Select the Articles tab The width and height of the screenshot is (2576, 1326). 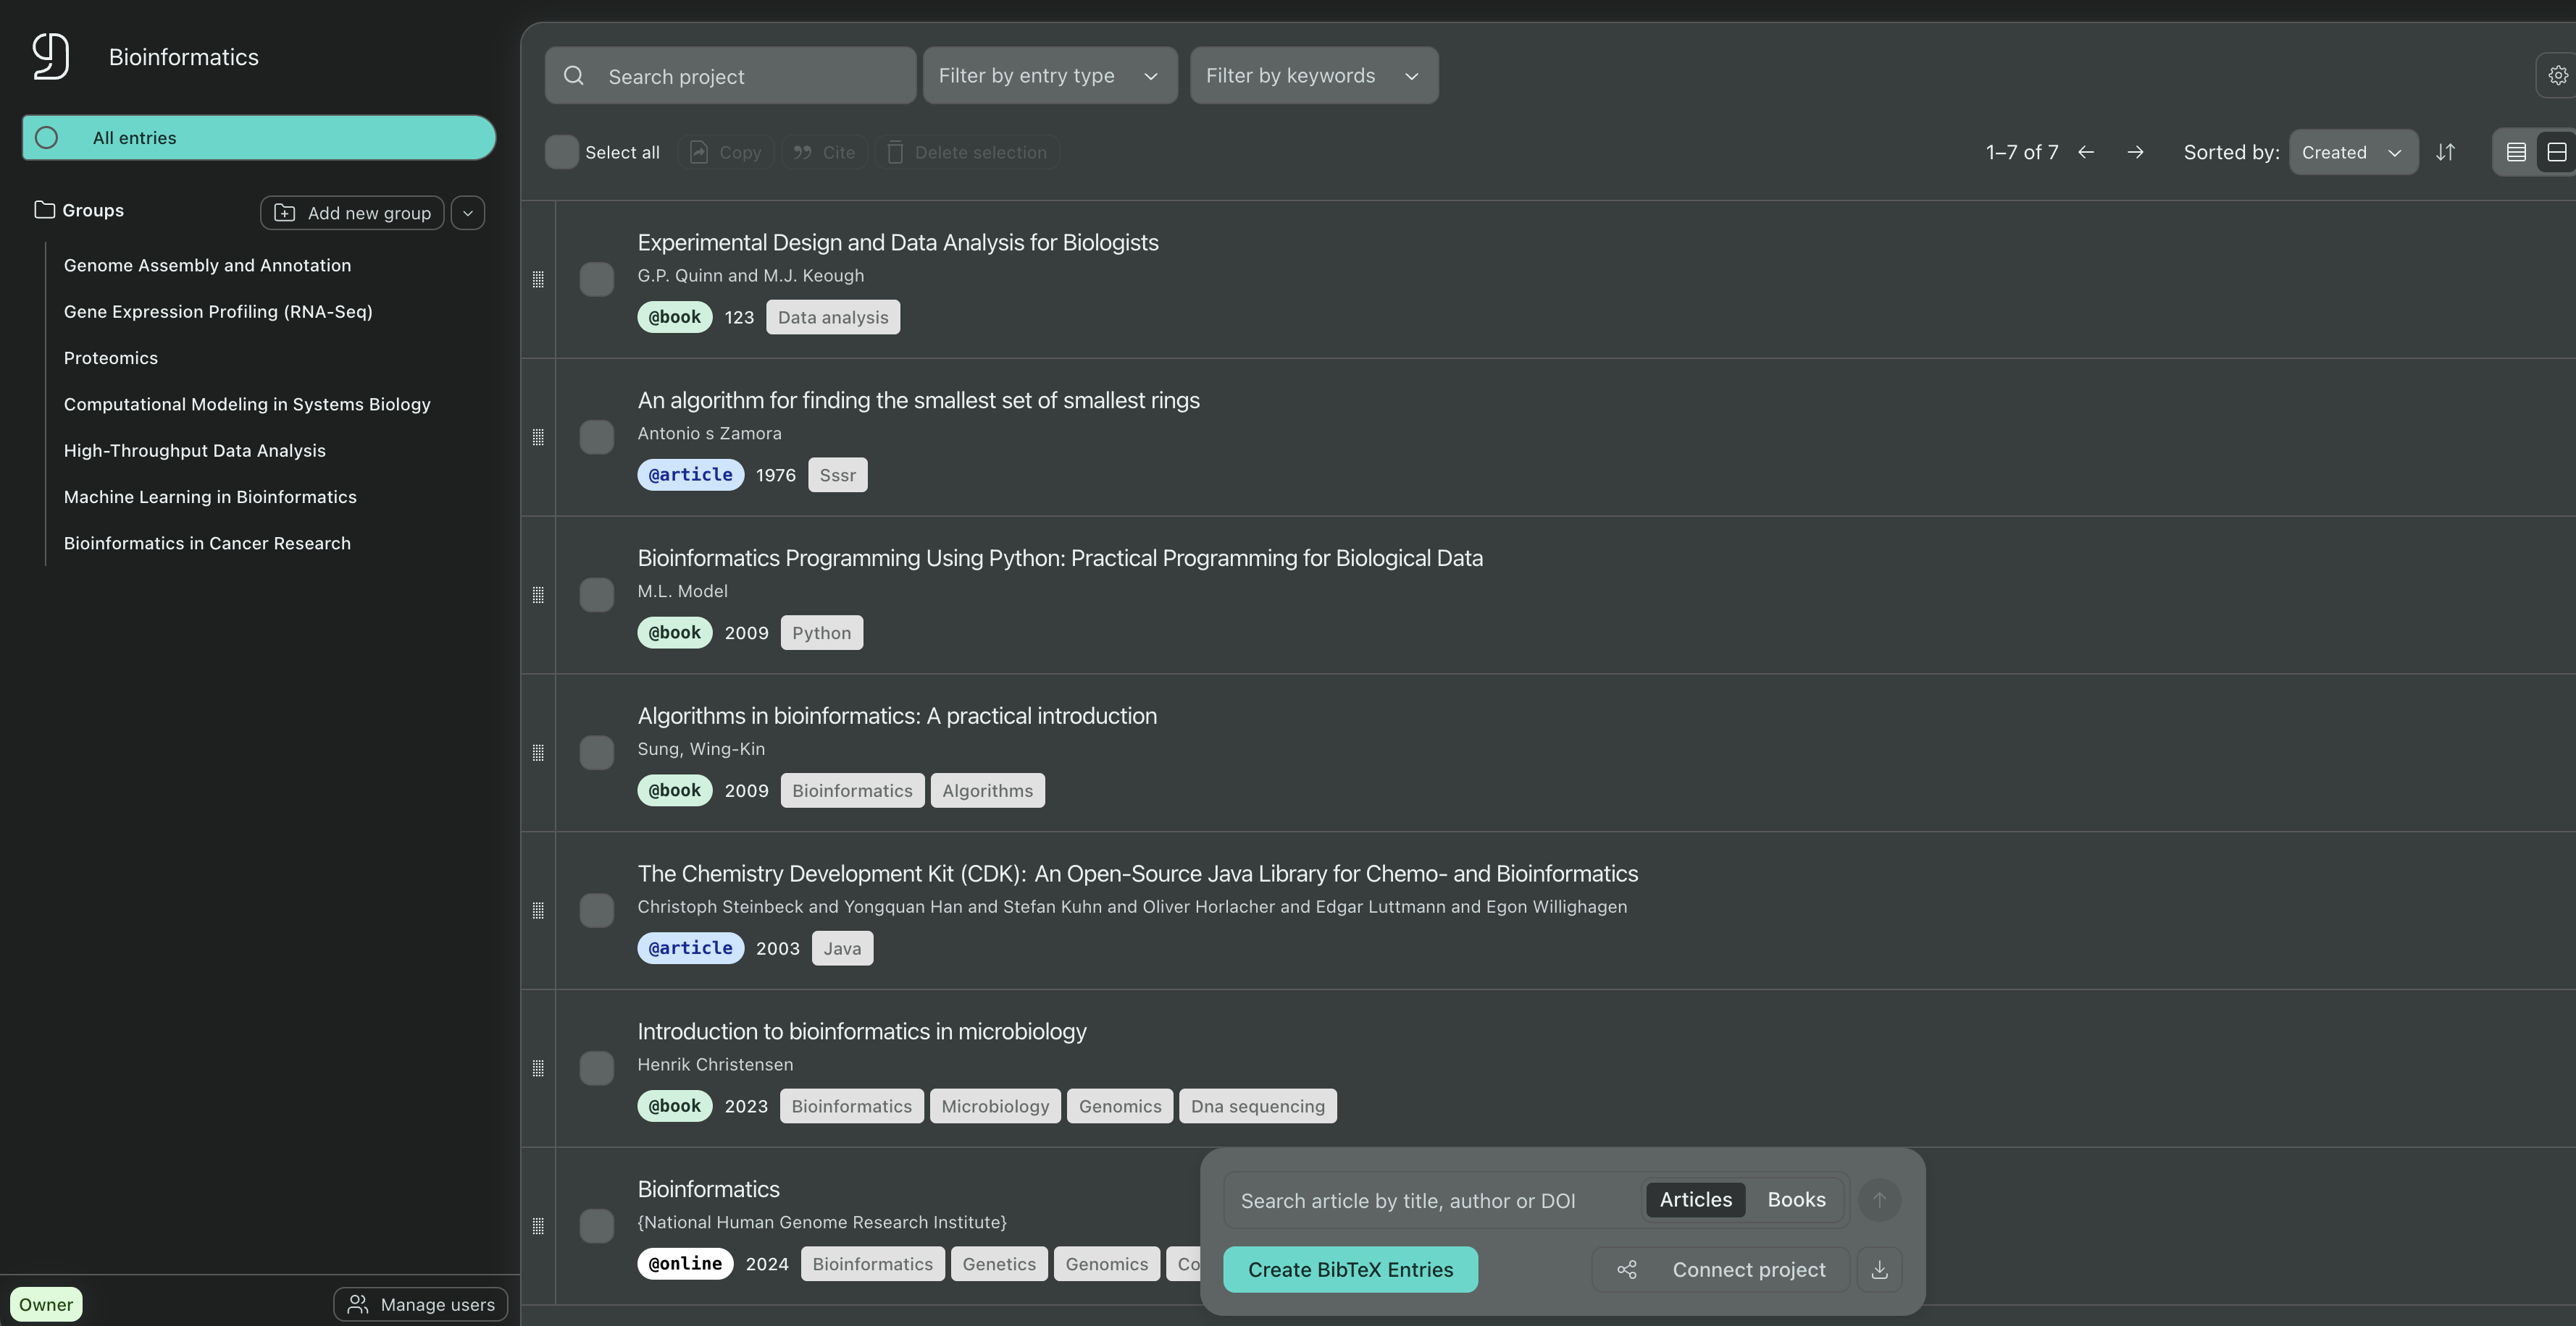pyautogui.click(x=1694, y=1199)
